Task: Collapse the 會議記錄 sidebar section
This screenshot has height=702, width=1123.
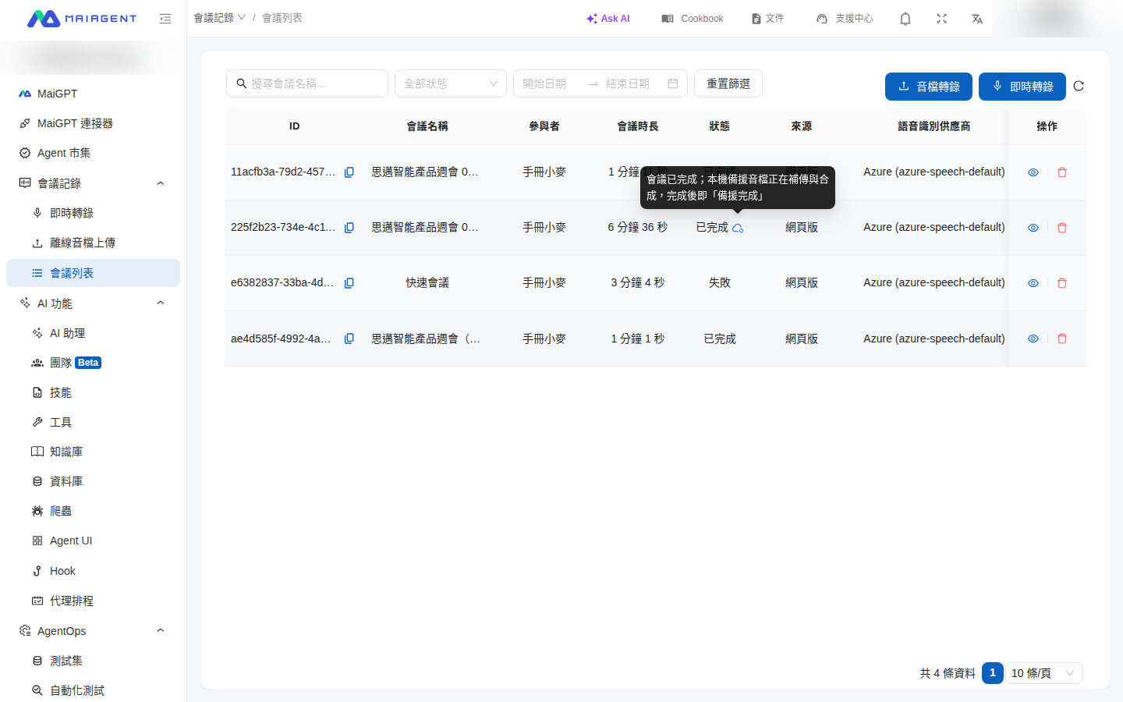Action: pyautogui.click(x=161, y=183)
